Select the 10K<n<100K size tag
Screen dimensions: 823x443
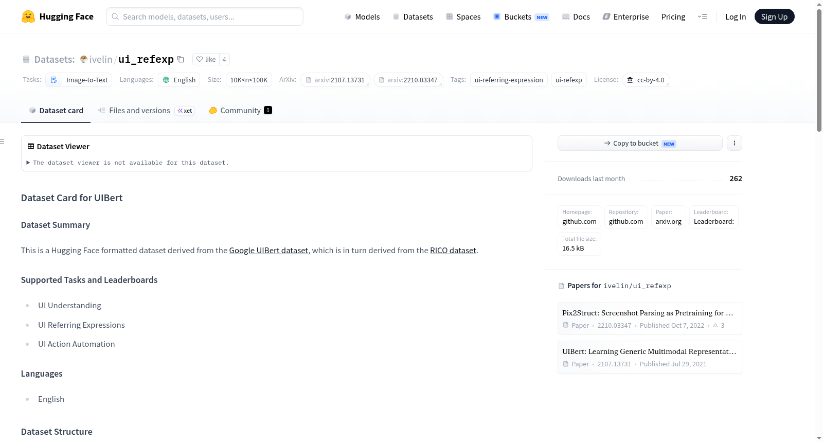tap(249, 80)
